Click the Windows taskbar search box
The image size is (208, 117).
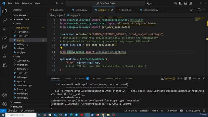[x=21, y=115]
